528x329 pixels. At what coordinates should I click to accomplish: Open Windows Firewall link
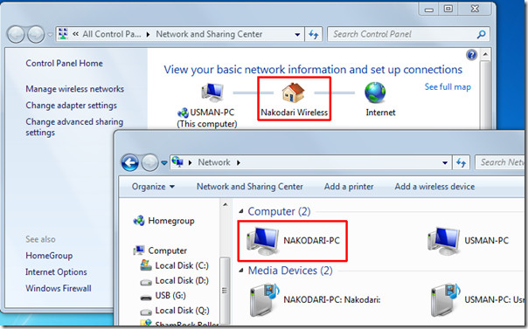pyautogui.click(x=59, y=288)
